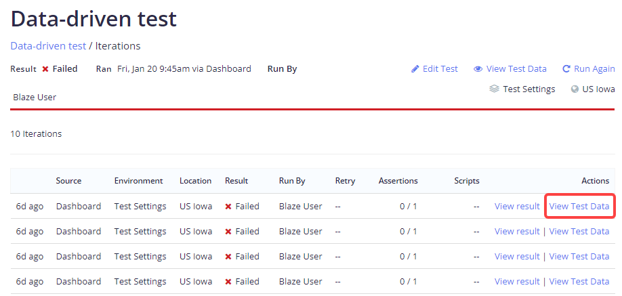Viewport: 622px width, 296px height.
Task: Click the red X Failed result icon
Action: pyautogui.click(x=45, y=69)
